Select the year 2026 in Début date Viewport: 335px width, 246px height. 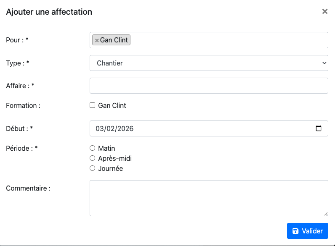click(125, 128)
